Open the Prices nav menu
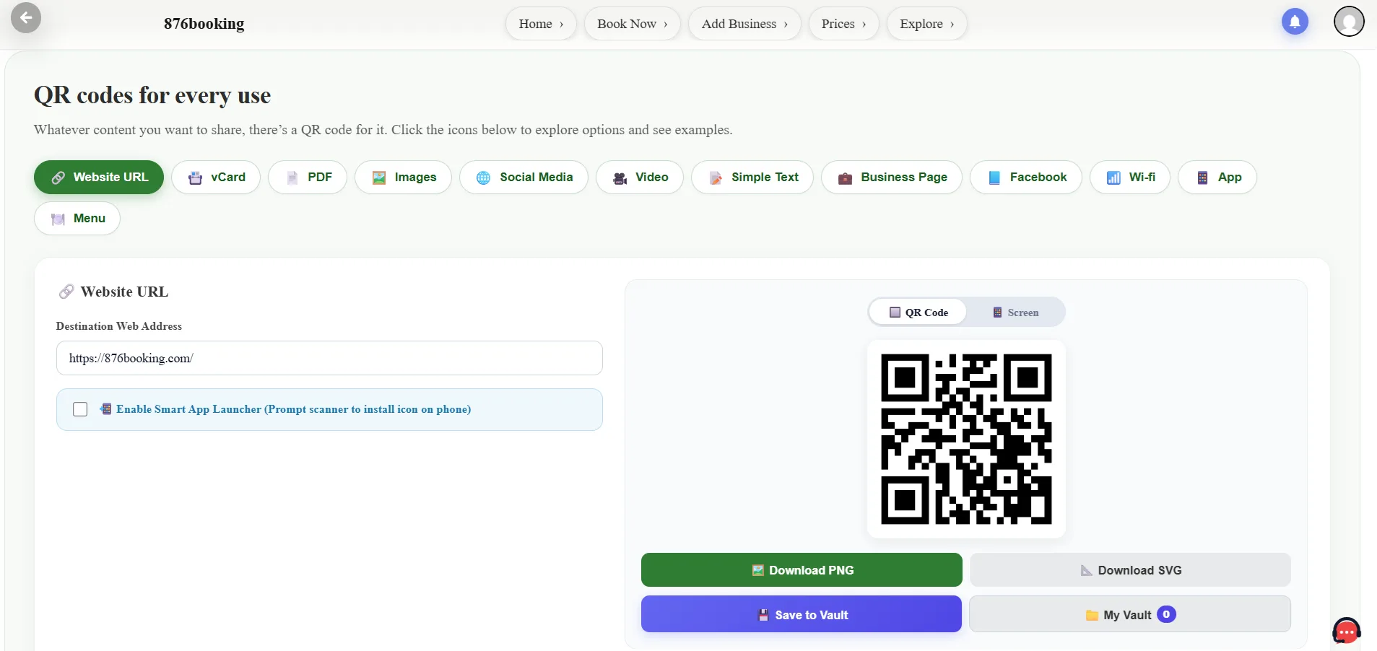The image size is (1377, 651). tap(843, 24)
